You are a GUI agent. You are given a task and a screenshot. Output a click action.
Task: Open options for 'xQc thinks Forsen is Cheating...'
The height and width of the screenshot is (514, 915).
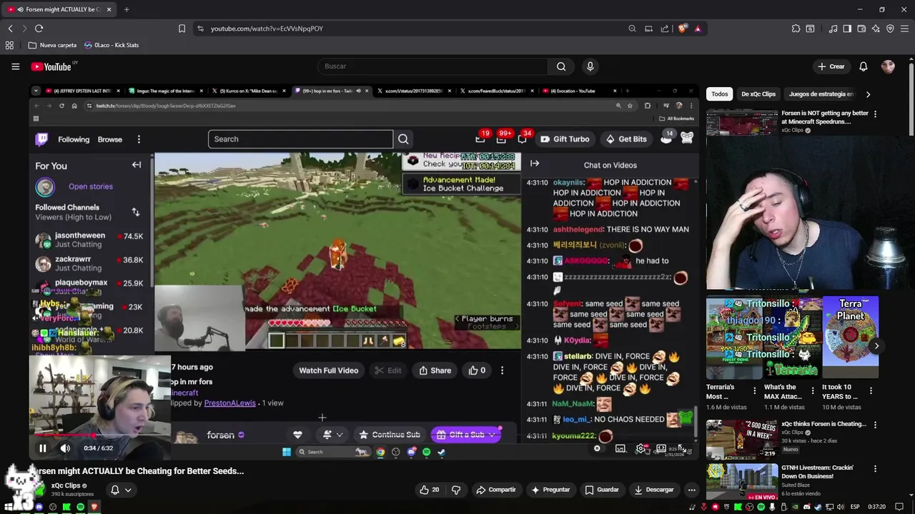(875, 424)
